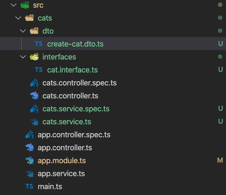The width and height of the screenshot is (226, 195).
Task: Open cat.interface.ts file
Action: [x=72, y=70]
